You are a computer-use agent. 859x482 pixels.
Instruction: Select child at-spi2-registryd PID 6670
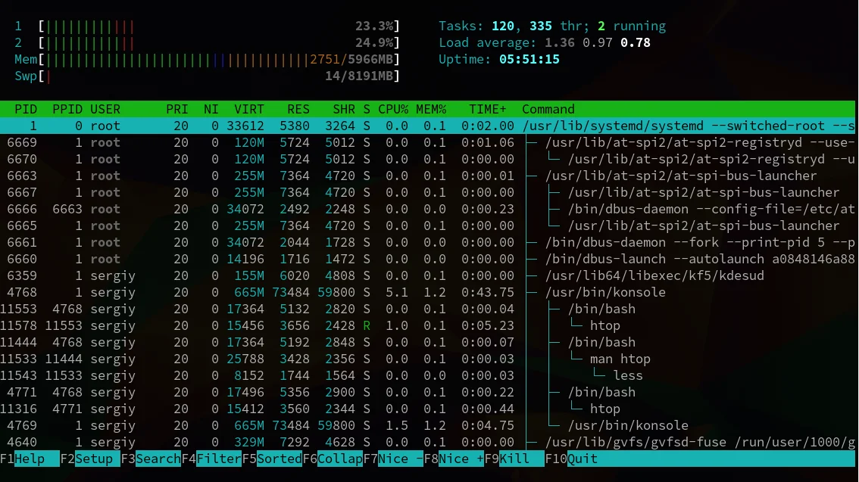(x=427, y=159)
